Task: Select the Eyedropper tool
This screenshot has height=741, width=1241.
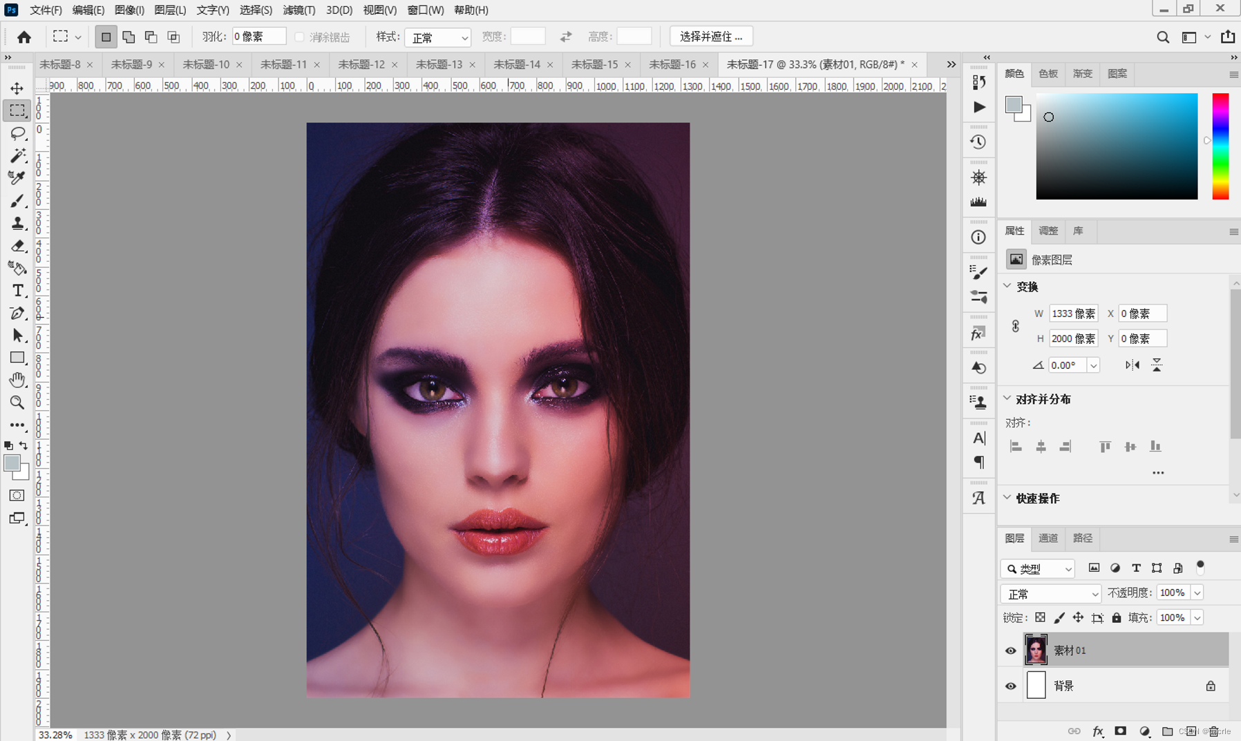Action: pos(17,178)
